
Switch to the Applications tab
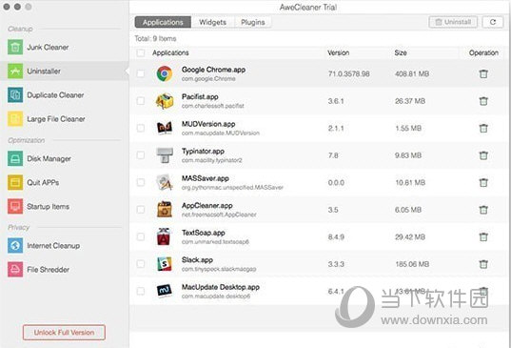(x=163, y=22)
